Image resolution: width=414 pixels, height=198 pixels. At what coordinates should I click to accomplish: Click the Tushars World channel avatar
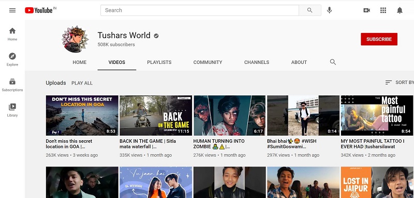pos(75,39)
